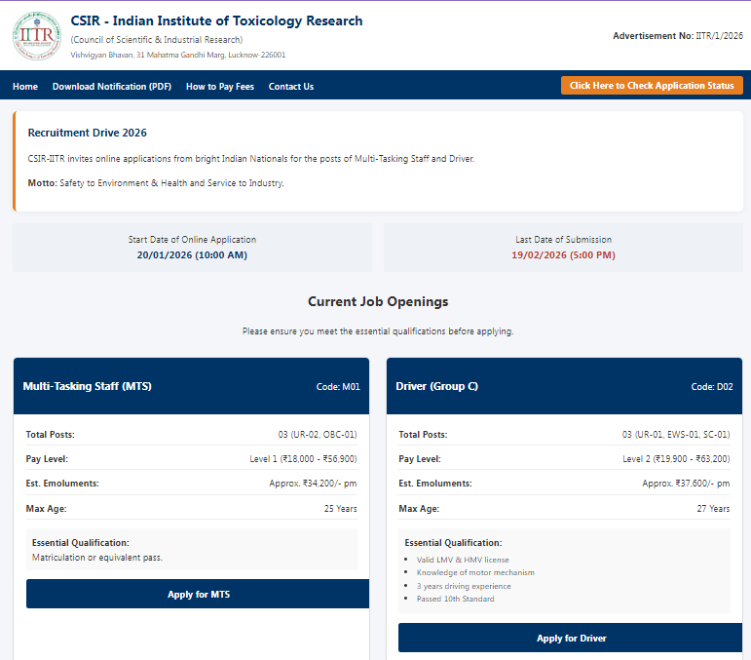The height and width of the screenshot is (660, 751).
Task: Click the 25 Years max age value
Action: coord(341,509)
